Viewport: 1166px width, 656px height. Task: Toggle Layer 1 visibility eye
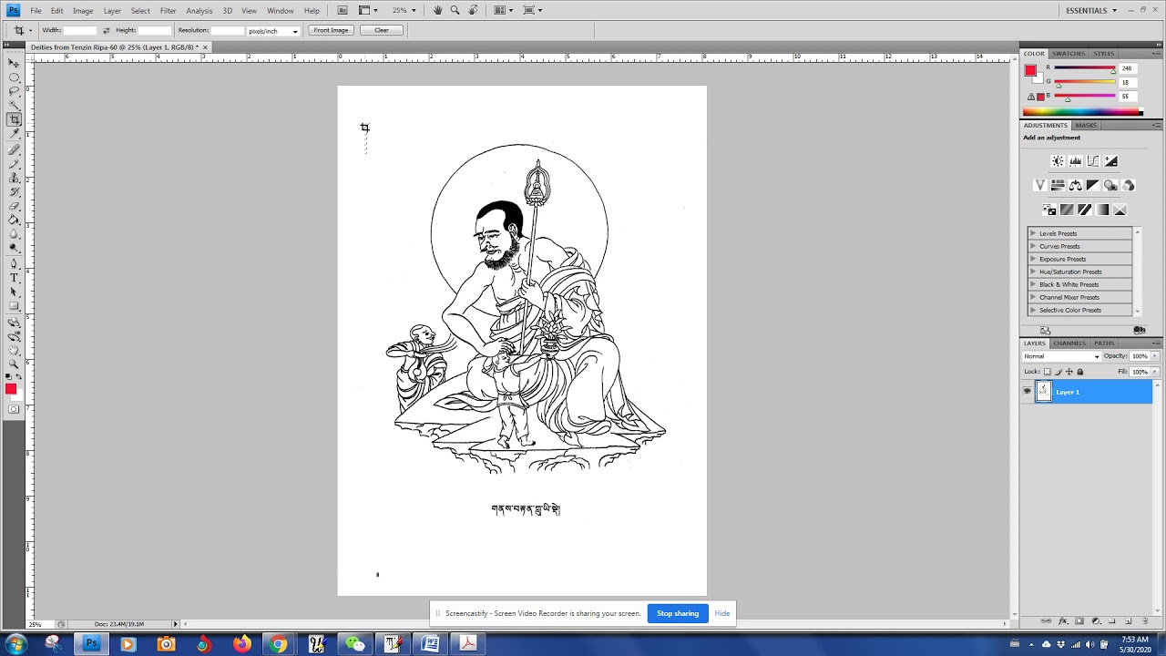pyautogui.click(x=1028, y=392)
